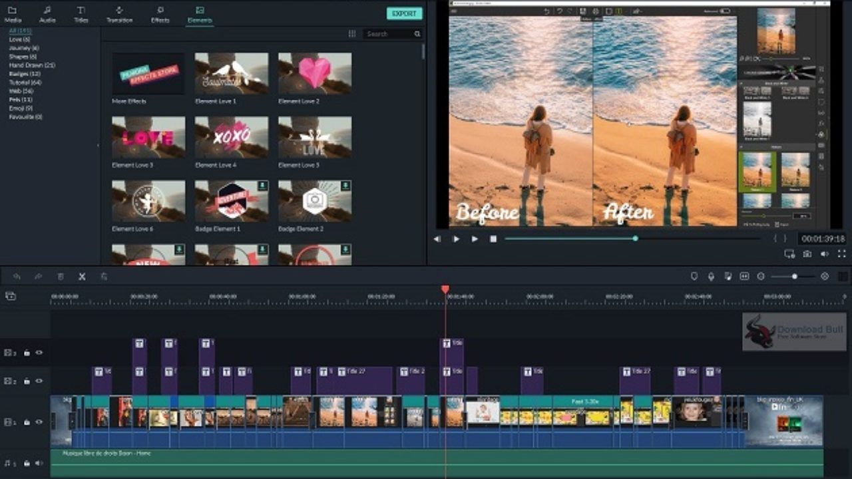This screenshot has width=852, height=479.
Task: Lock track 2 using the padlock toggle
Action: [27, 381]
